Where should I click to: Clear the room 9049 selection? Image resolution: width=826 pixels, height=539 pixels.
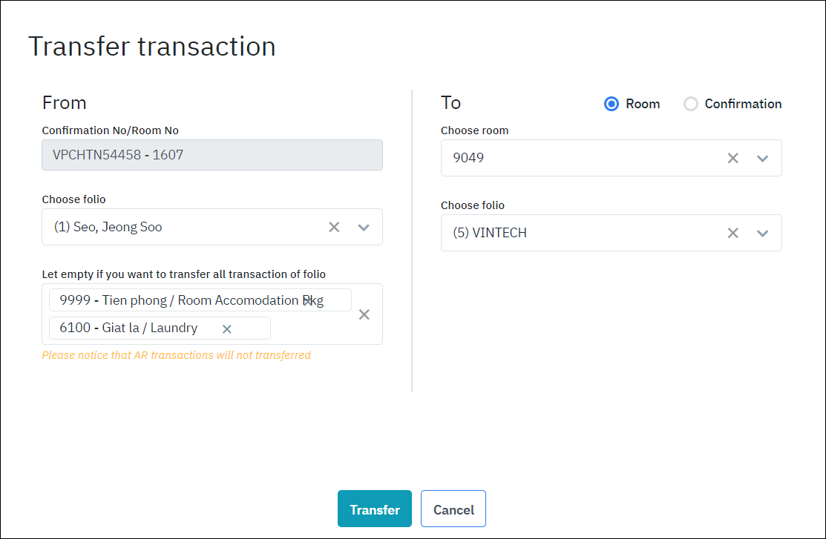732,158
